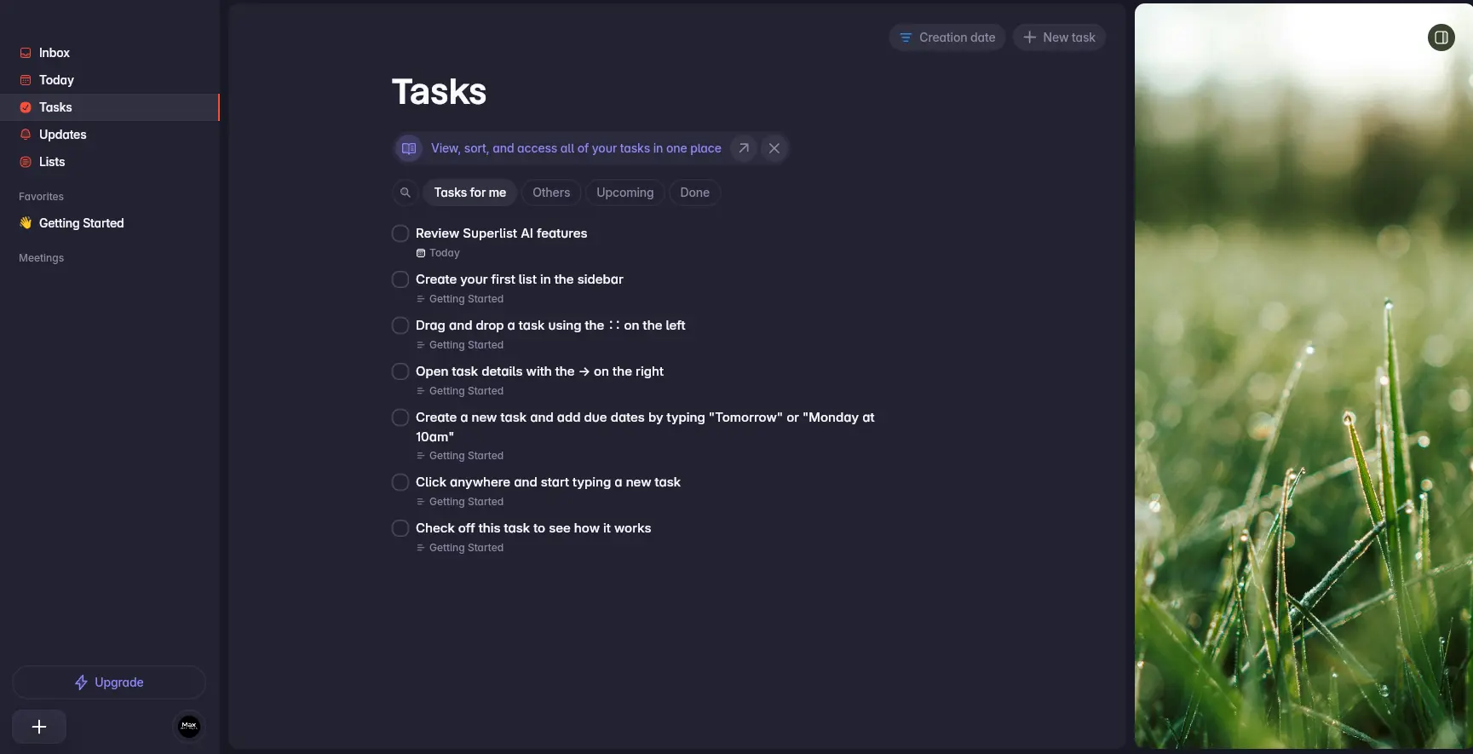Screen dimensions: 1473x754
Task: Open the Updates bell icon
Action: (x=26, y=135)
